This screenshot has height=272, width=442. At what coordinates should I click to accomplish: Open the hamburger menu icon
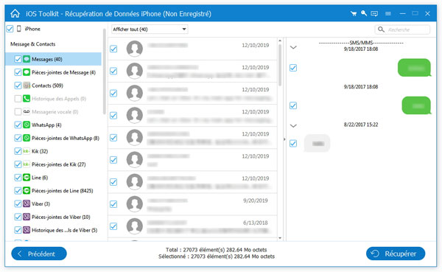(388, 13)
